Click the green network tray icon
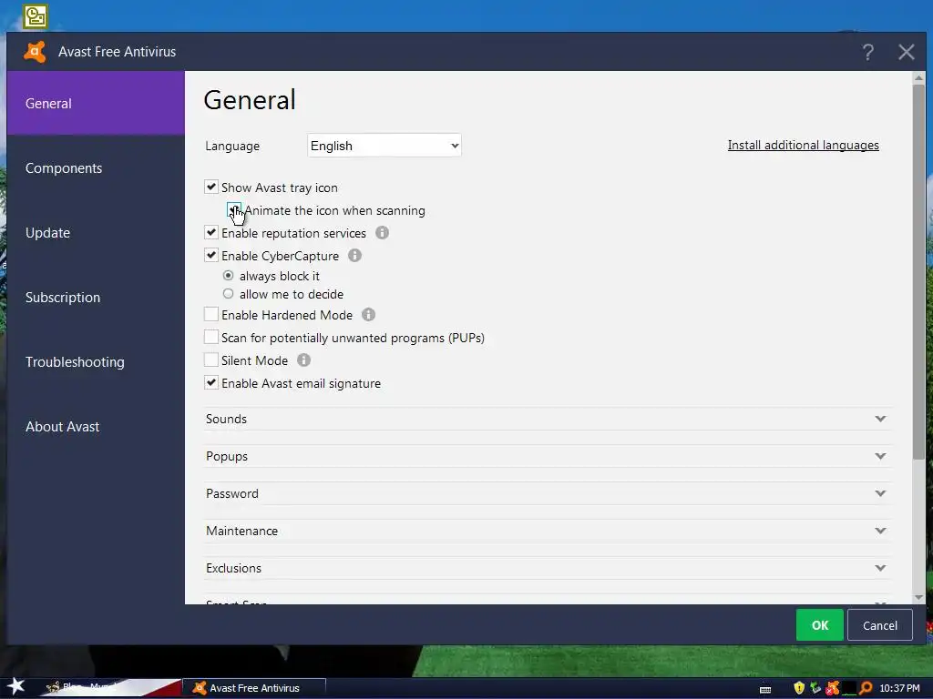 (x=815, y=688)
